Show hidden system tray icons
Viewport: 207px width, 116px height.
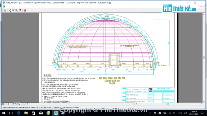point(150,113)
